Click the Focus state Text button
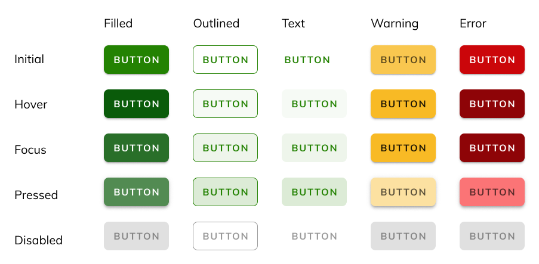539x264 pixels. click(x=314, y=148)
